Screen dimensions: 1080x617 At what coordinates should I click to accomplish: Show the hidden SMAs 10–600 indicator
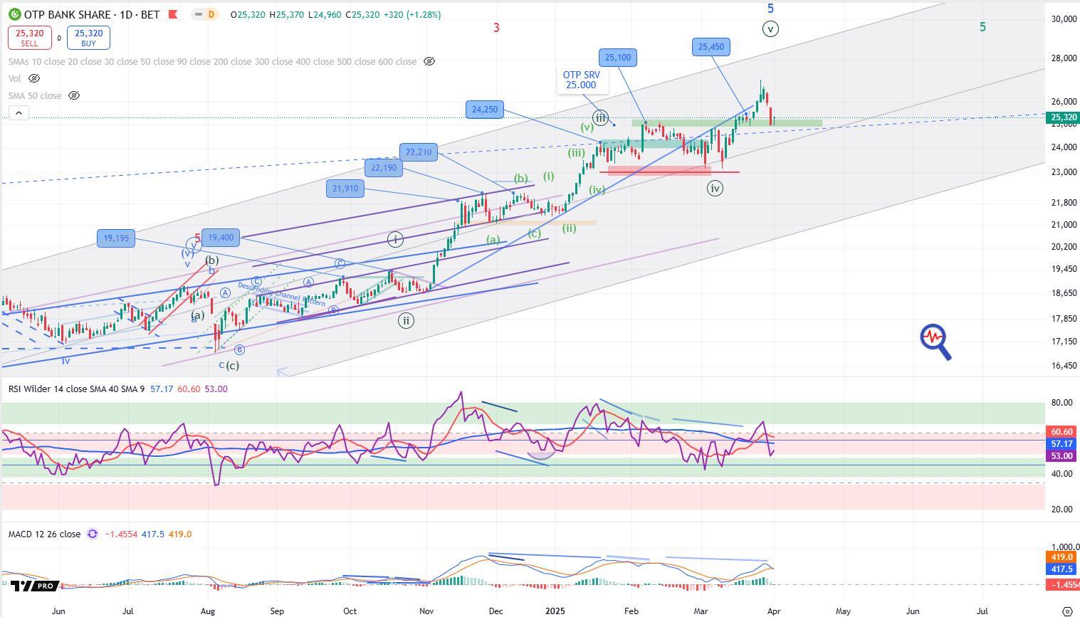point(429,62)
